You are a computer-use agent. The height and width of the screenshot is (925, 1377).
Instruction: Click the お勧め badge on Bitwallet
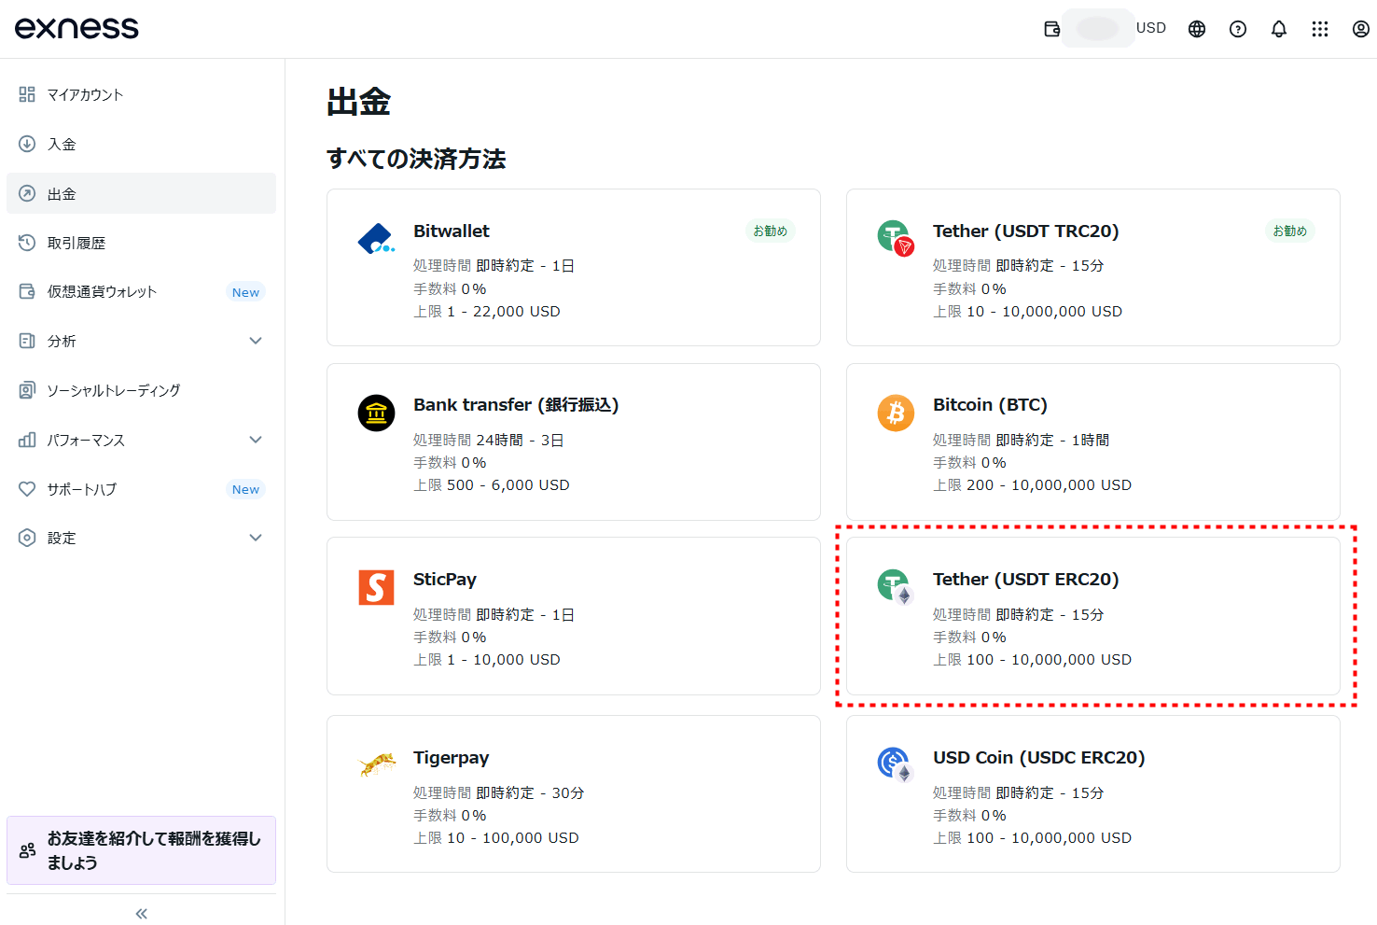(771, 231)
